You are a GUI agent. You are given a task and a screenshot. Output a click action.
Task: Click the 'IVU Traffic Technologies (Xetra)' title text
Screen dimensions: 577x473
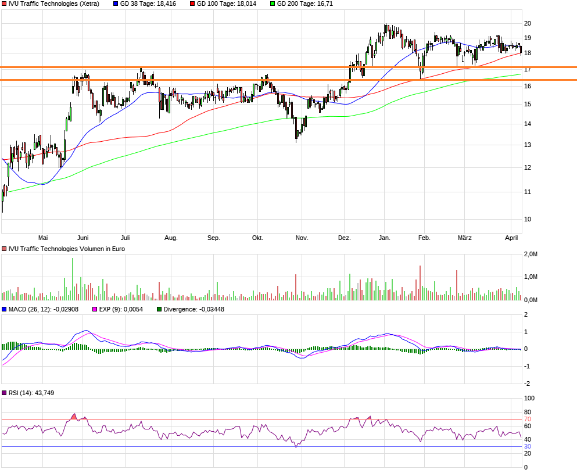53,3
